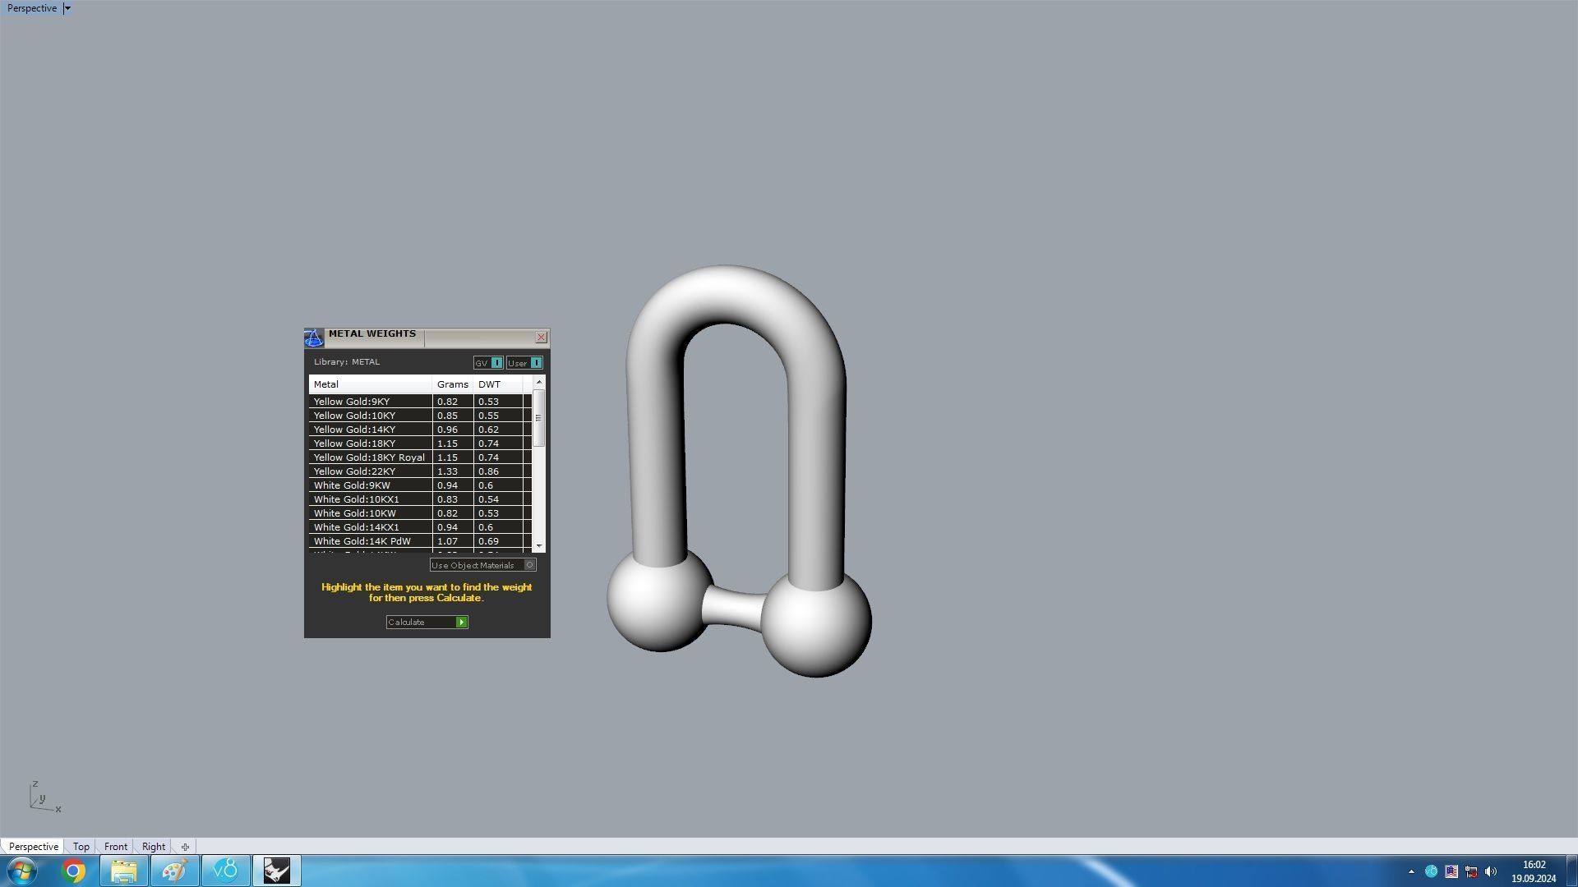Open the Perspective viewport dropdown arrow
The height and width of the screenshot is (887, 1578).
67,8
